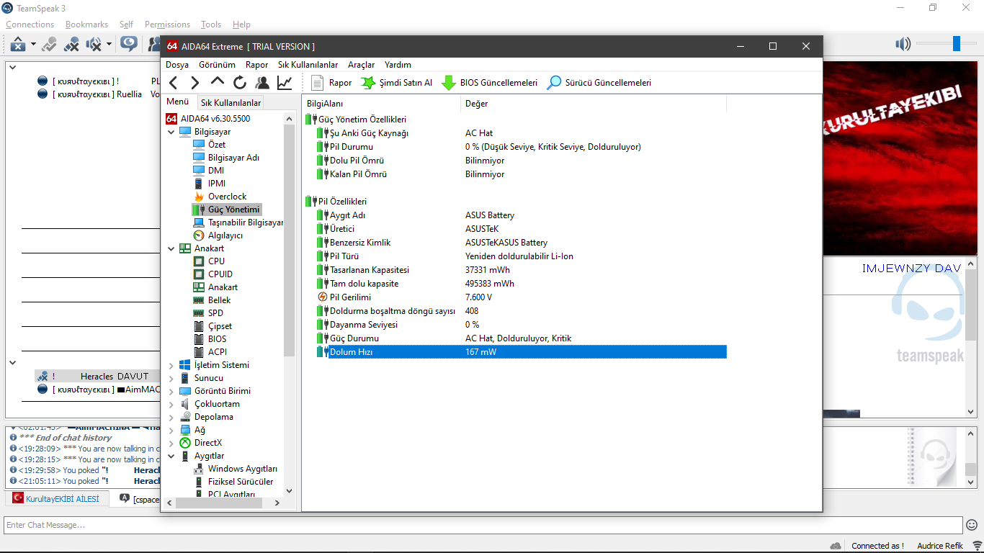Viewport: 984px width, 553px height.
Task: Toggle the speech bubble eye subscribe button in TeamSpeak
Action: click(129, 45)
